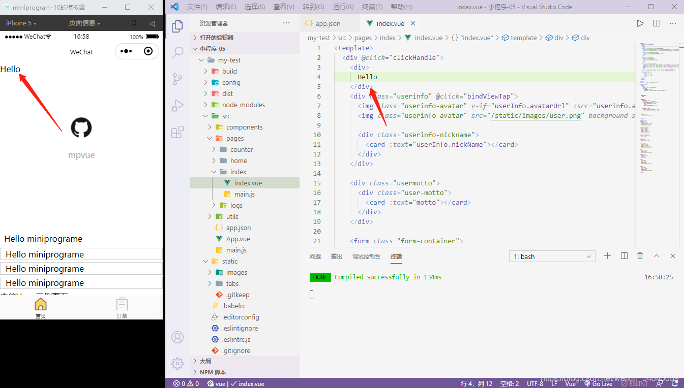684x388 pixels.
Task: Split the terminal pane
Action: click(624, 256)
